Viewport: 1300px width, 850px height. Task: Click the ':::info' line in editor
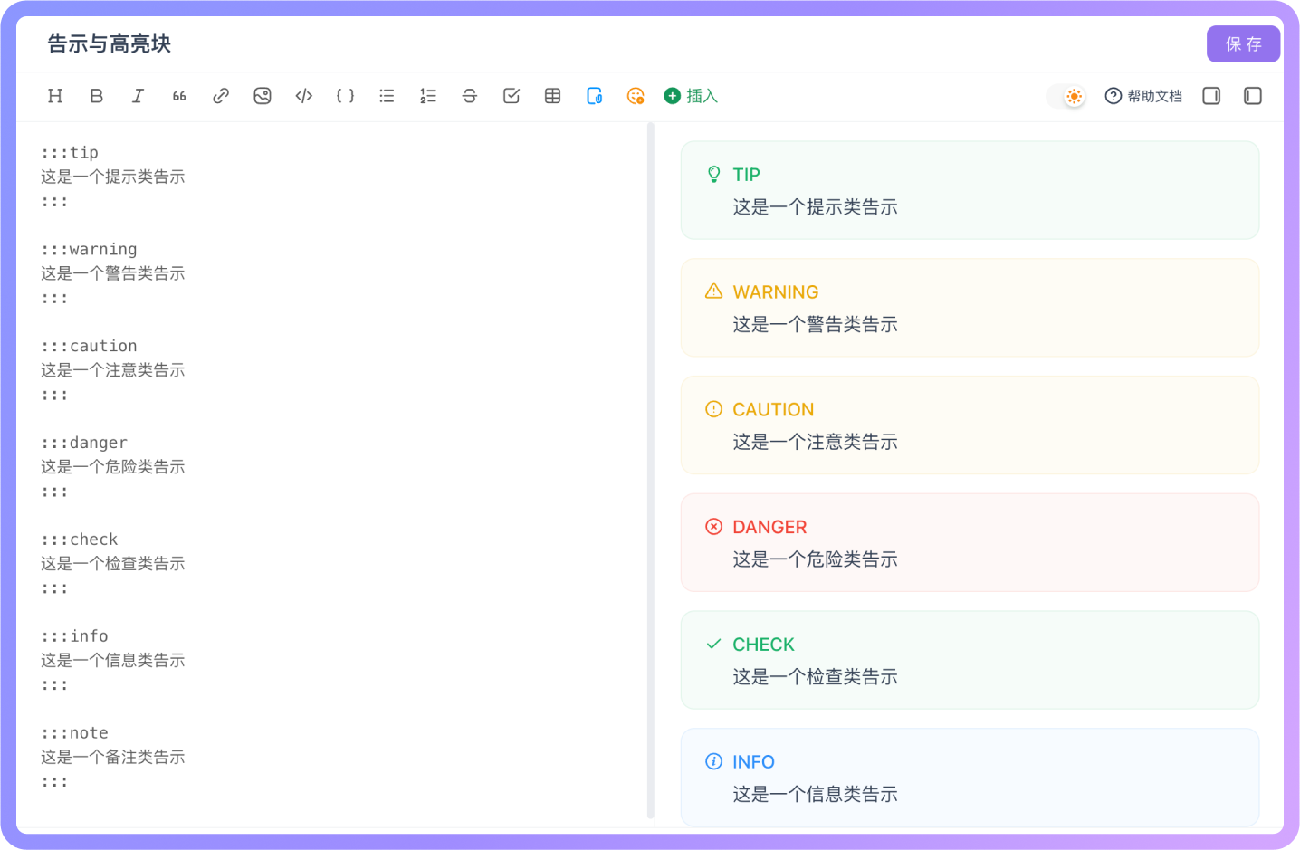click(x=74, y=636)
